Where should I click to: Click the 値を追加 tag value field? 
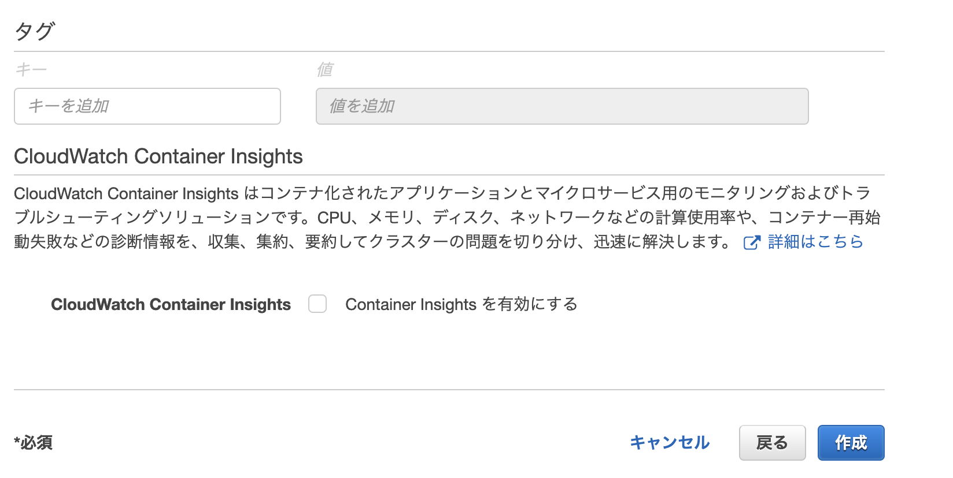562,106
